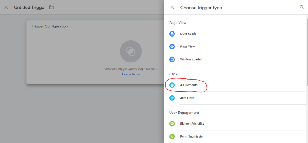Click the Just Links chain icon

172,98
